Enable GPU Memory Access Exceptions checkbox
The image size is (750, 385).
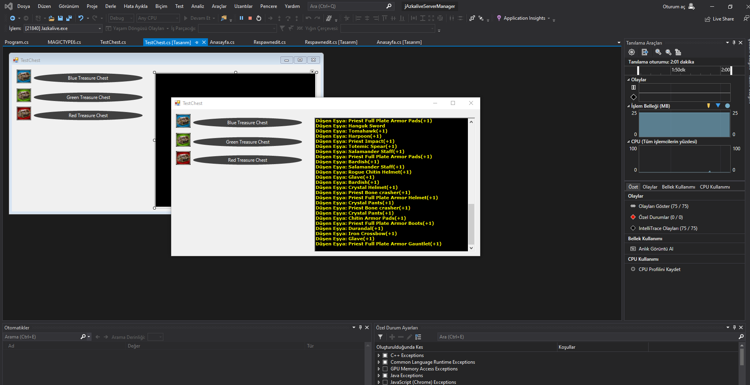tap(385, 369)
